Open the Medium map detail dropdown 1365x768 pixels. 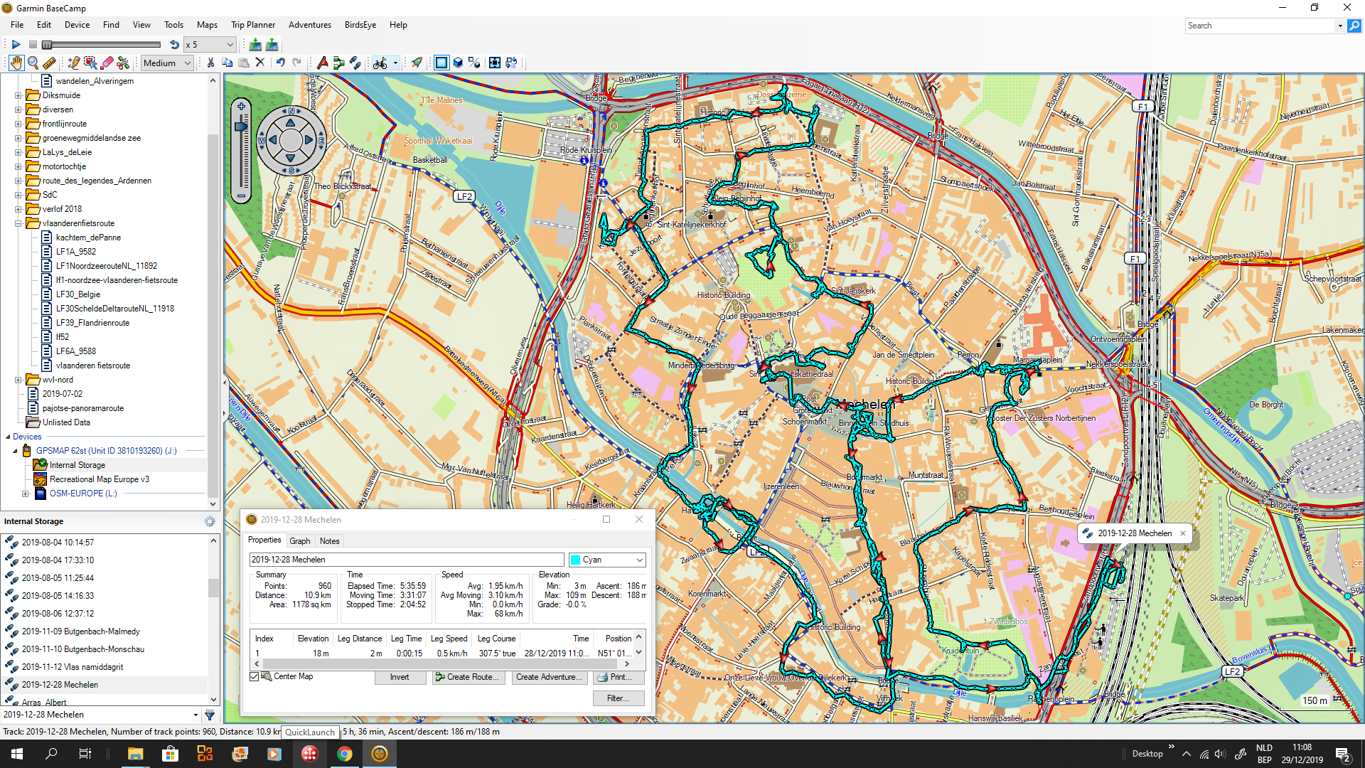pos(167,63)
